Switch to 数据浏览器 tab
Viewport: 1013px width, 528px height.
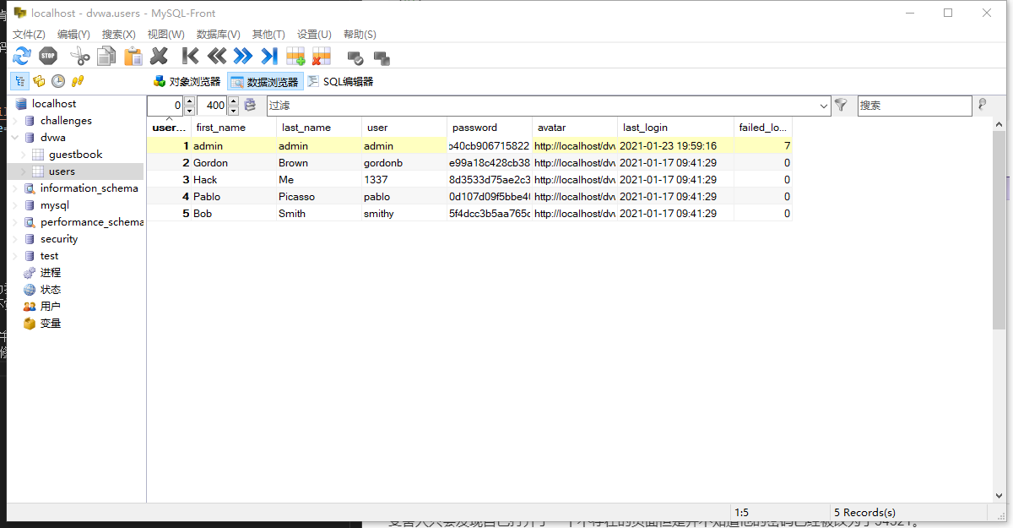click(x=264, y=82)
